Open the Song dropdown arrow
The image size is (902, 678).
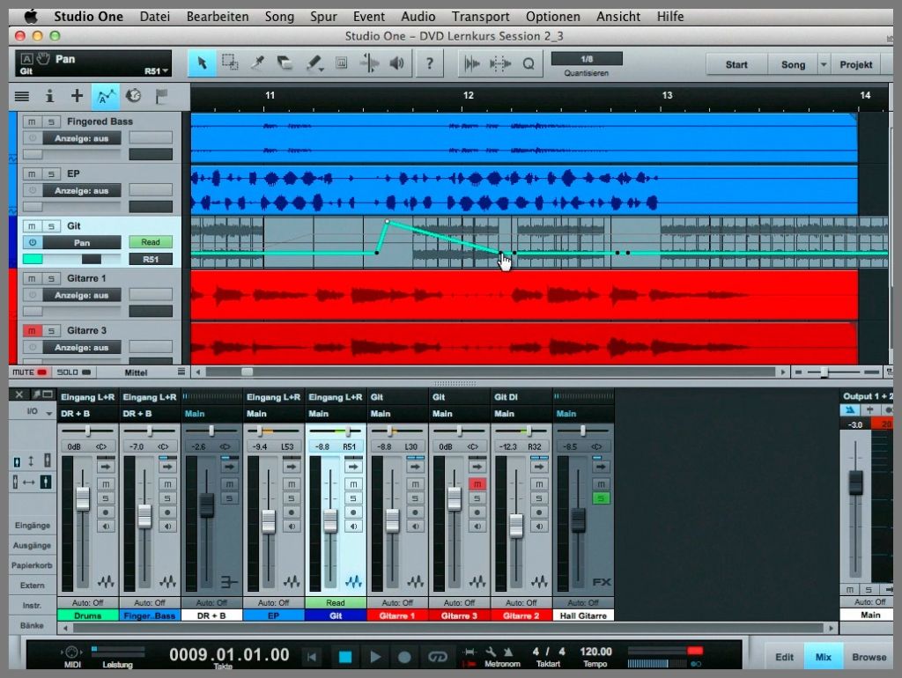[824, 64]
